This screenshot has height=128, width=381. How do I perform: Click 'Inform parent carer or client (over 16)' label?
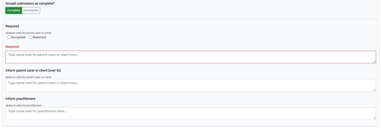click(x=33, y=70)
